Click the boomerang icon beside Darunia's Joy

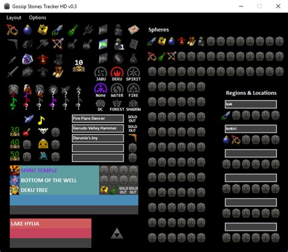click(132, 138)
